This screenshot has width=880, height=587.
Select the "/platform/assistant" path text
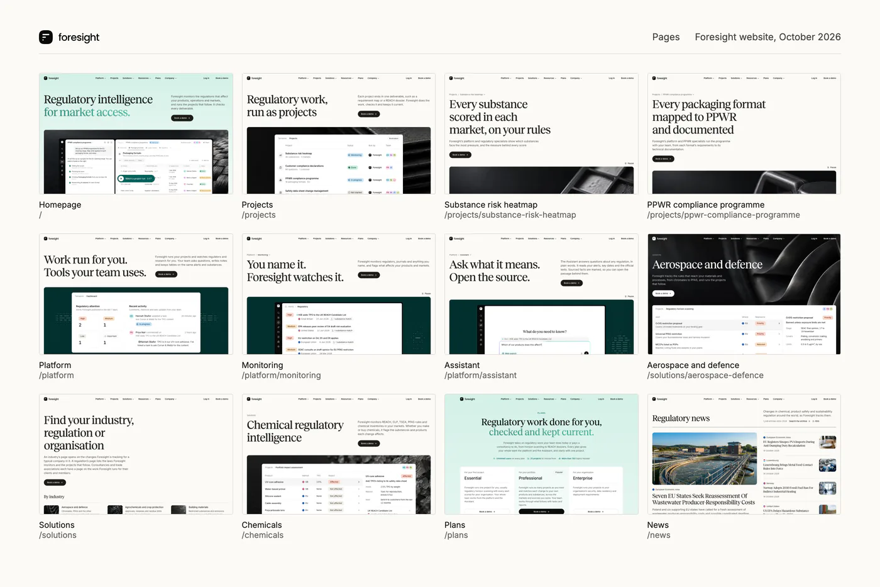click(480, 376)
